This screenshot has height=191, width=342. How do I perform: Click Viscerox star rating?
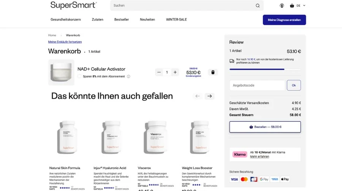(154, 185)
